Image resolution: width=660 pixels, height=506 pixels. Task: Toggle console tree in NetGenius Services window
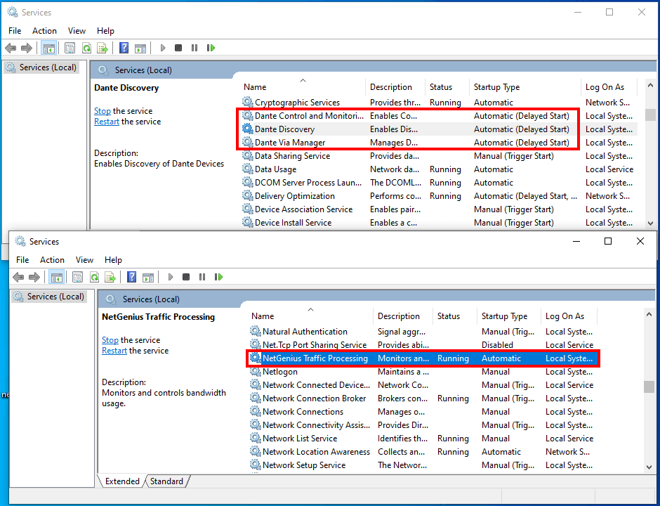pyautogui.click(x=56, y=277)
